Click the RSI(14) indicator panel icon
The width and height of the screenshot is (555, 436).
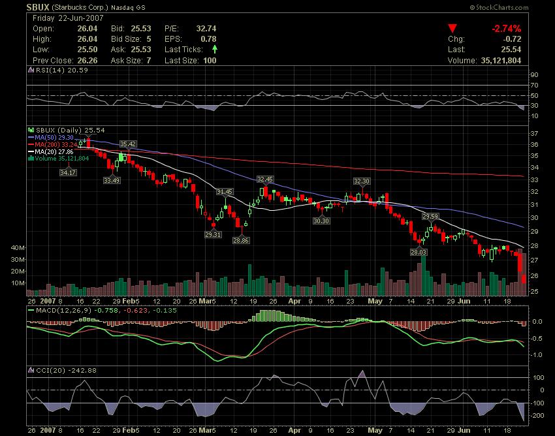click(x=31, y=70)
